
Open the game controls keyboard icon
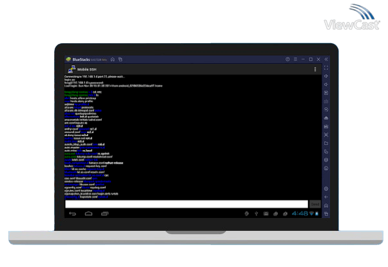click(x=326, y=101)
